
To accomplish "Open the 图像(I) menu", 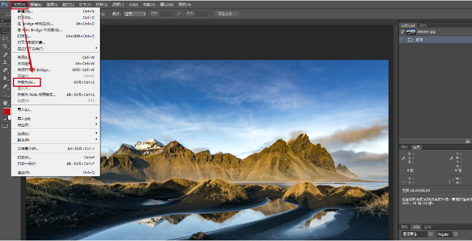I will (x=52, y=4).
